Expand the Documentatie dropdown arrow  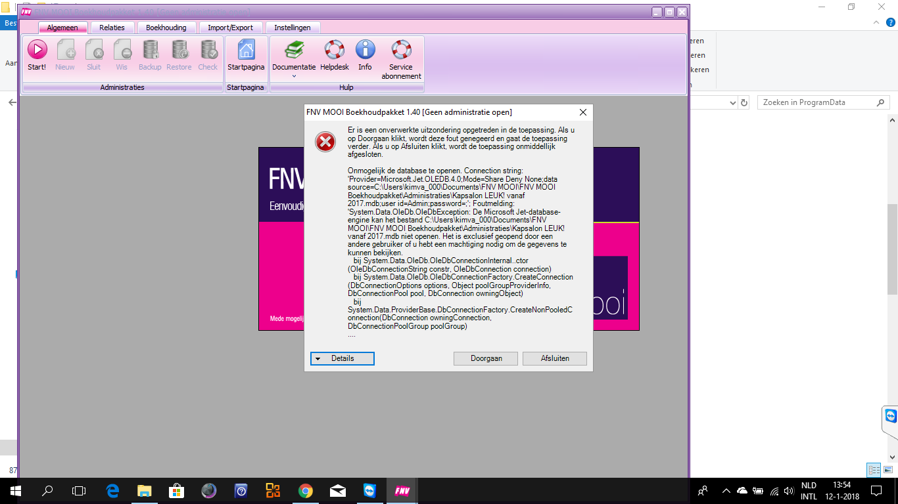[294, 76]
